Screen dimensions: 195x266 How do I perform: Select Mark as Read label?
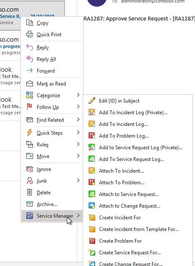point(51,84)
